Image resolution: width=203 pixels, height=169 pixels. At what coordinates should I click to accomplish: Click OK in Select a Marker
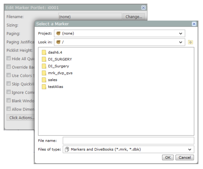[168, 158]
